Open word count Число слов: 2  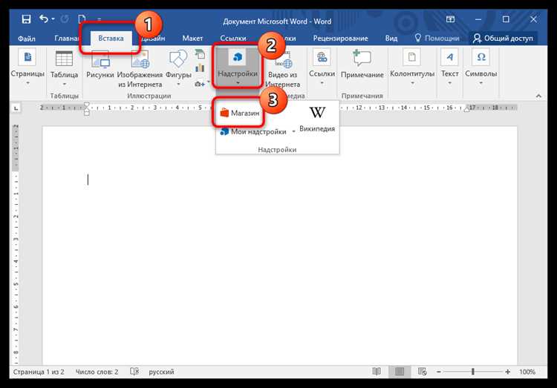coord(97,372)
